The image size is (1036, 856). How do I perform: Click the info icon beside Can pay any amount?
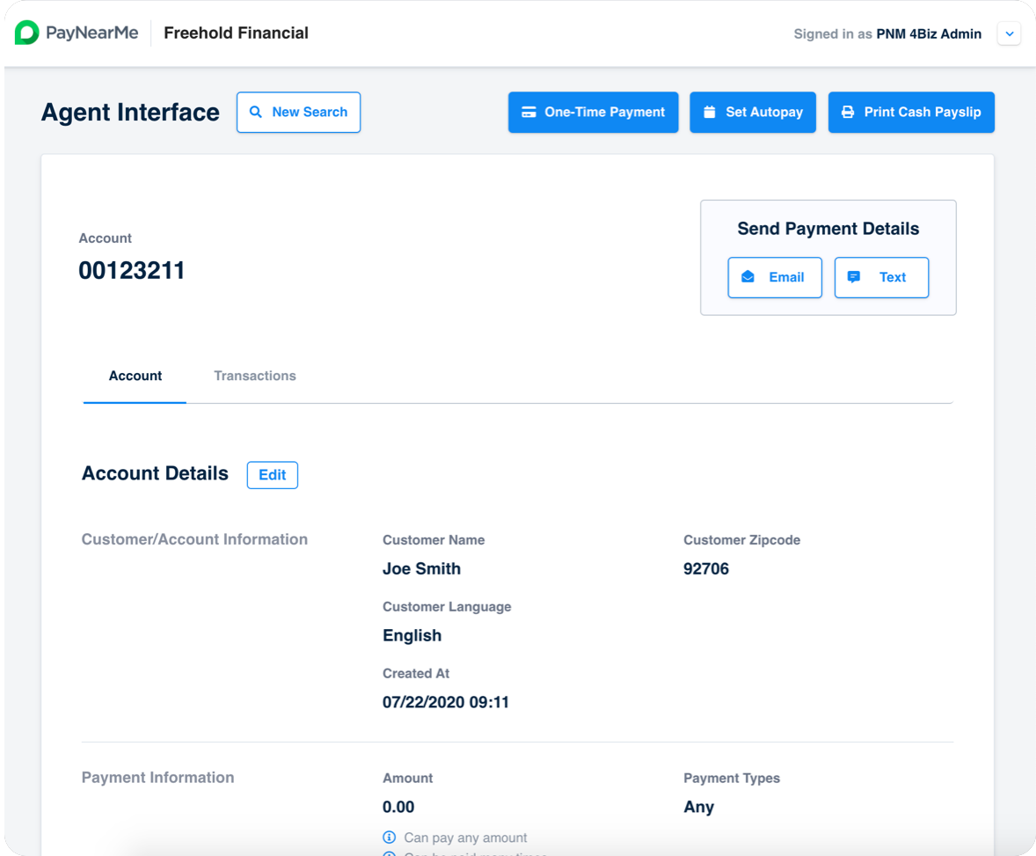point(388,838)
